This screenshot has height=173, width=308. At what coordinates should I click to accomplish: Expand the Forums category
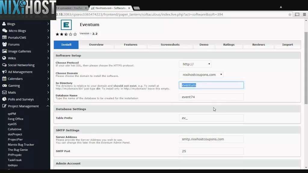(48, 44)
